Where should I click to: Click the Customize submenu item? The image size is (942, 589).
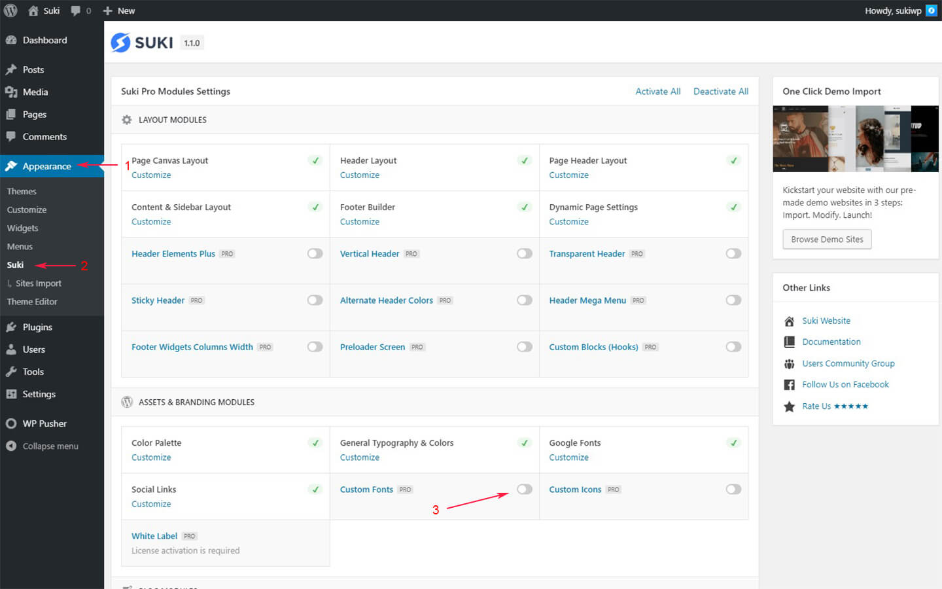click(27, 209)
